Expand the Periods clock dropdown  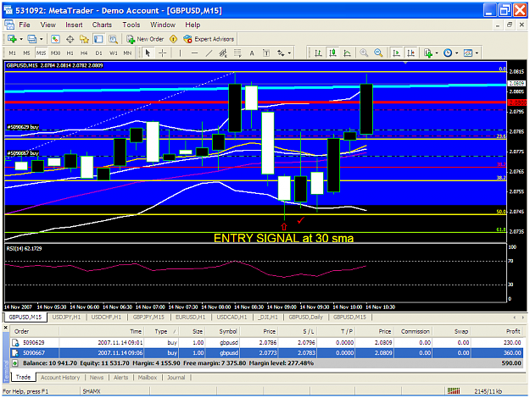click(457, 53)
